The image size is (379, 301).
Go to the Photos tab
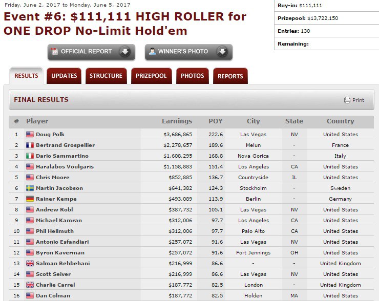[192, 76]
